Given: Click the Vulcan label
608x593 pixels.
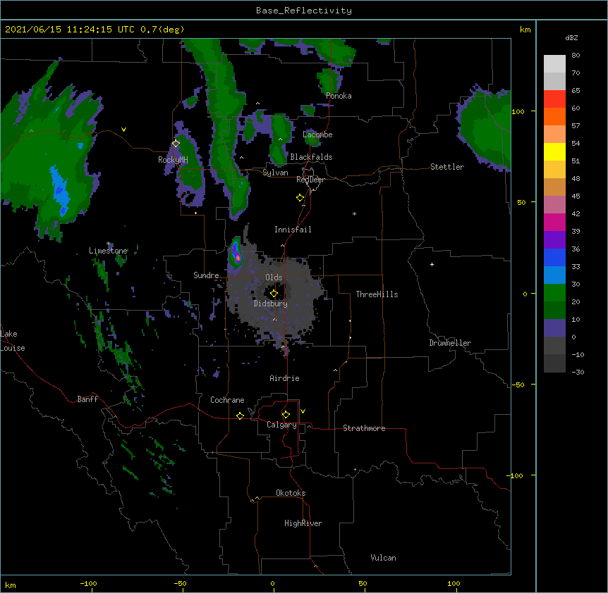Looking at the screenshot, I should click(383, 558).
